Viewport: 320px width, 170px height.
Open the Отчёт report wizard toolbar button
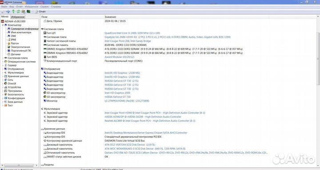click(40, 12)
